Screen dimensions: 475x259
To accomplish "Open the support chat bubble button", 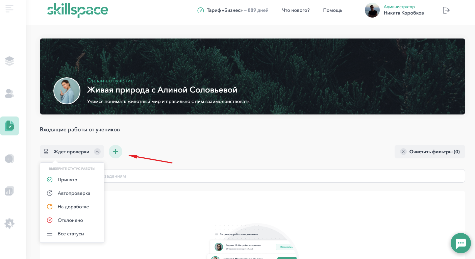I will [461, 243].
